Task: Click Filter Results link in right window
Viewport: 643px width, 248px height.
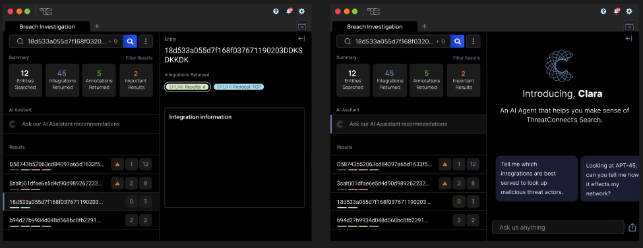Action: coord(467,58)
